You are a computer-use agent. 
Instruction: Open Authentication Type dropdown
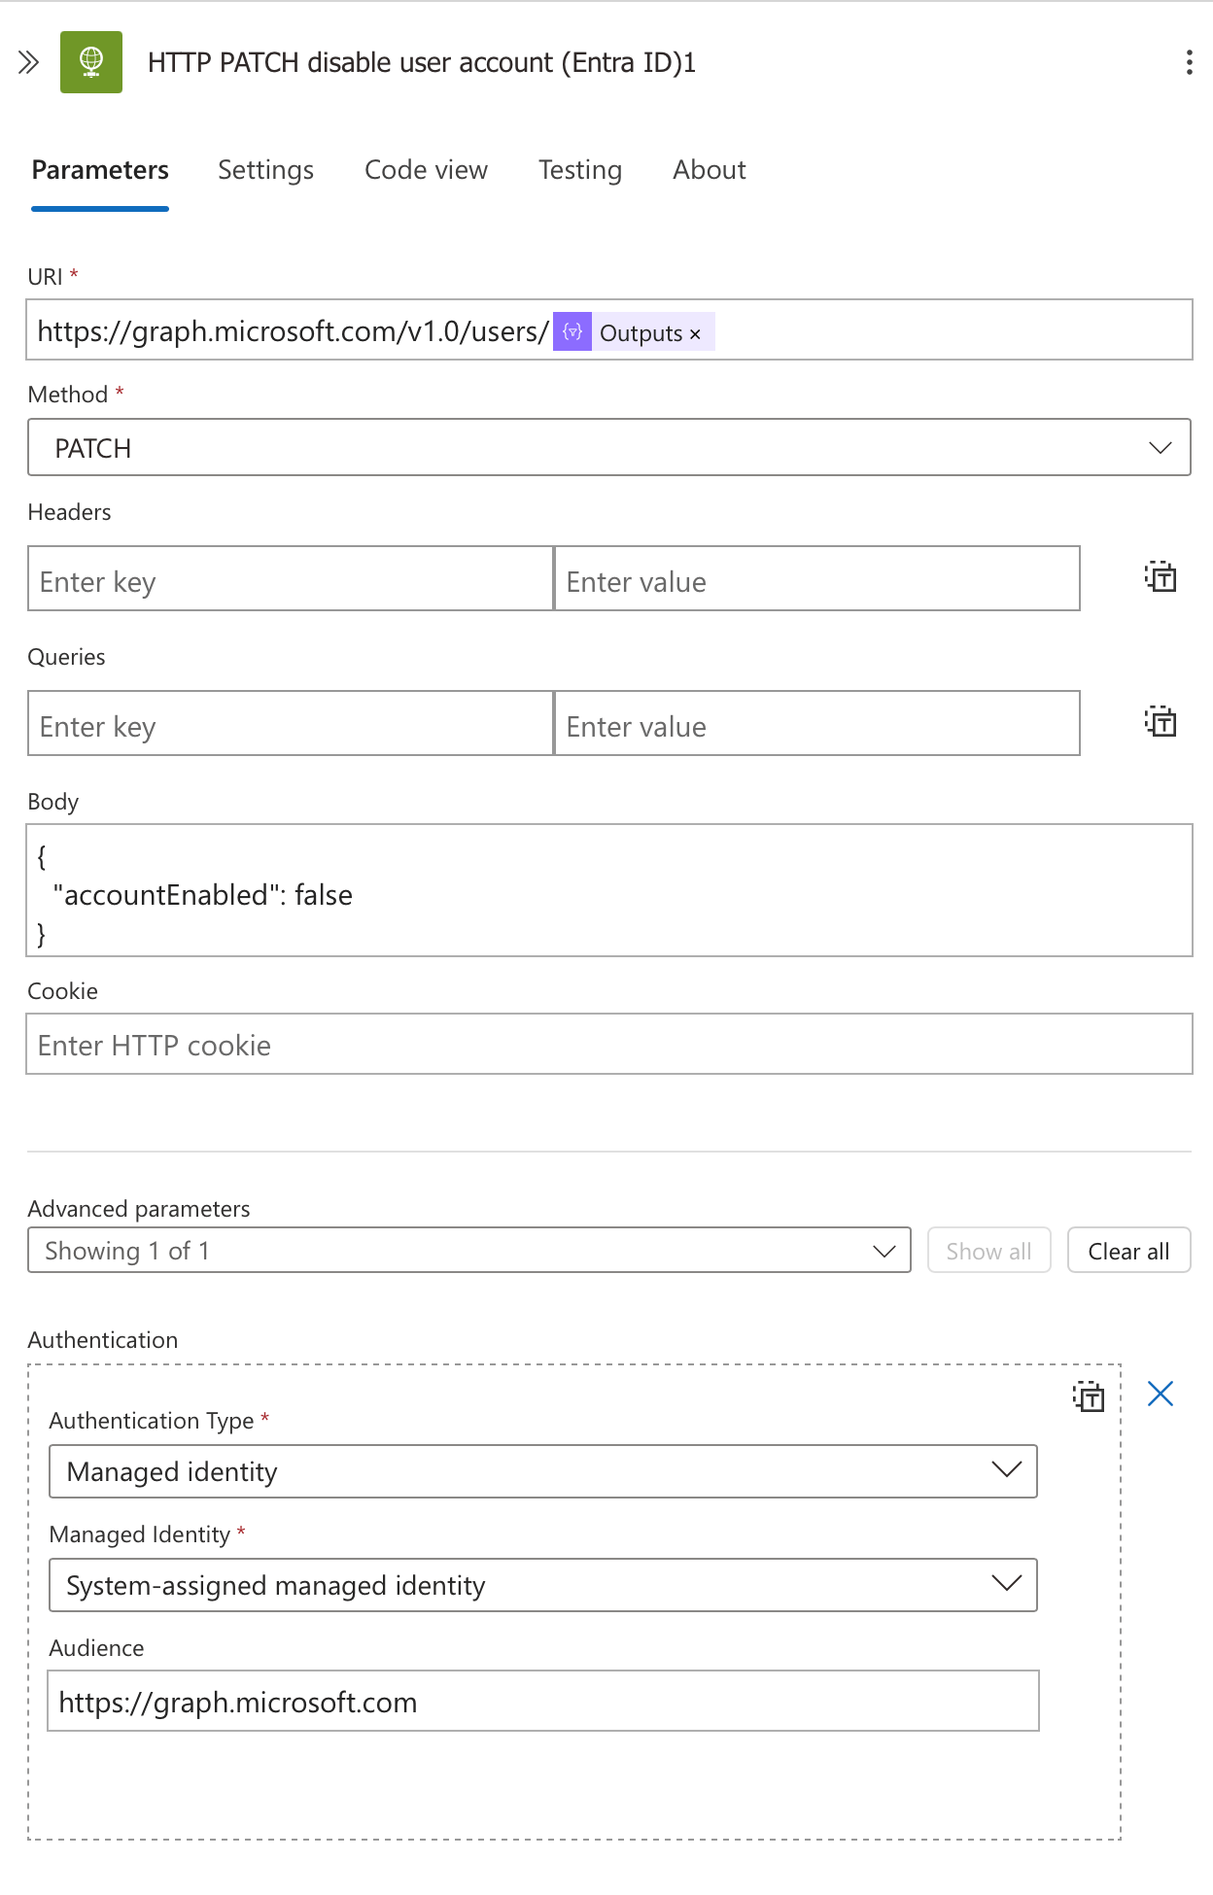(x=543, y=1471)
